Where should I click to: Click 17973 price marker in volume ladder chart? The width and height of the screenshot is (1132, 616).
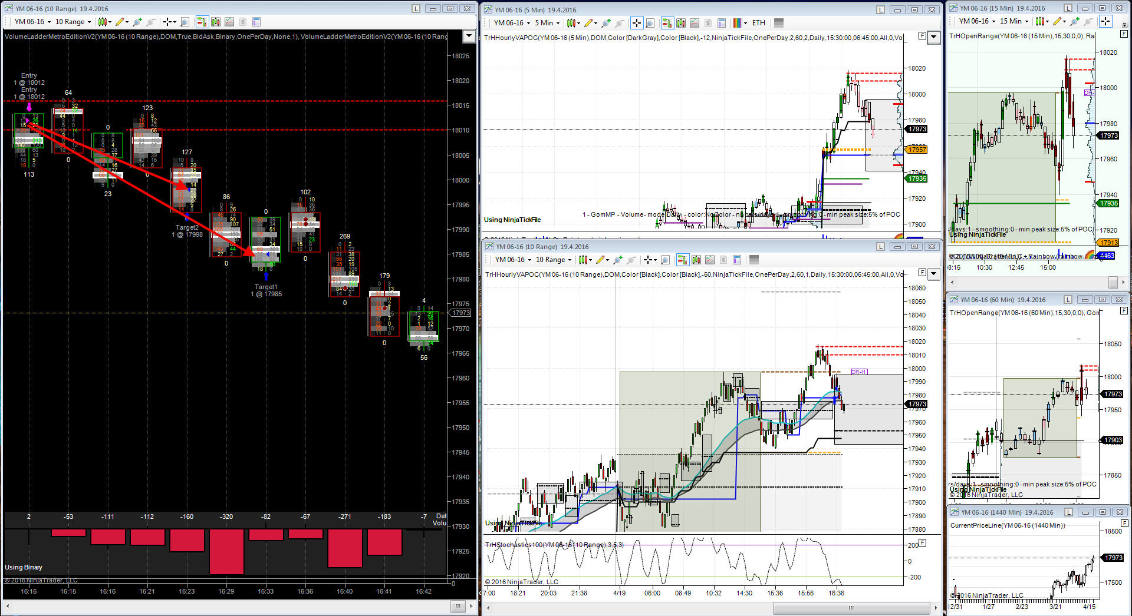(461, 313)
